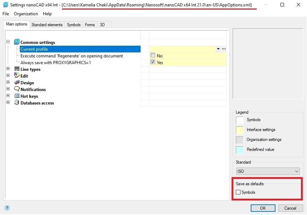Tick the Symbols save as defaults checkbox
The height and width of the screenshot is (215, 307).
click(x=238, y=192)
